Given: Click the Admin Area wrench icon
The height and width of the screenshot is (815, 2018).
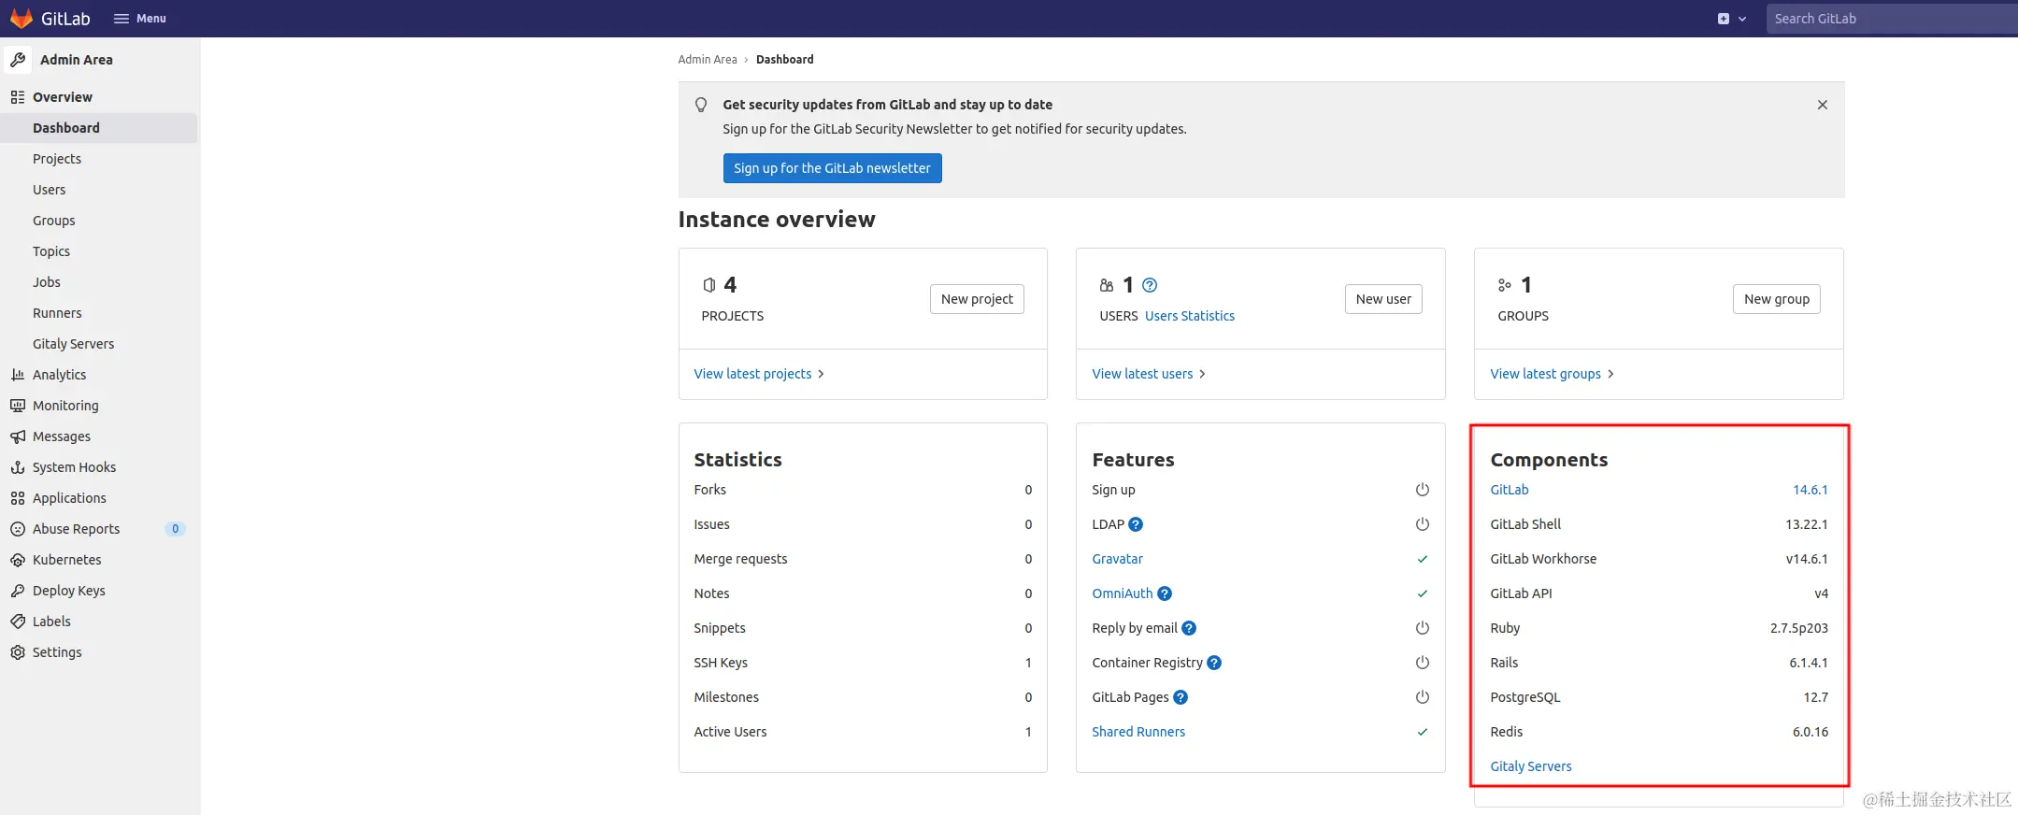Looking at the screenshot, I should pos(18,60).
